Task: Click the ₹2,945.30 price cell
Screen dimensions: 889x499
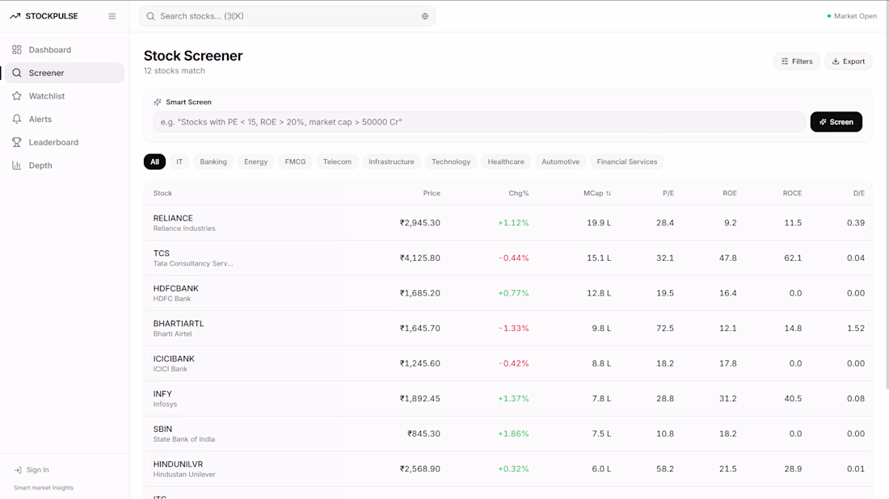Action: pyautogui.click(x=420, y=223)
